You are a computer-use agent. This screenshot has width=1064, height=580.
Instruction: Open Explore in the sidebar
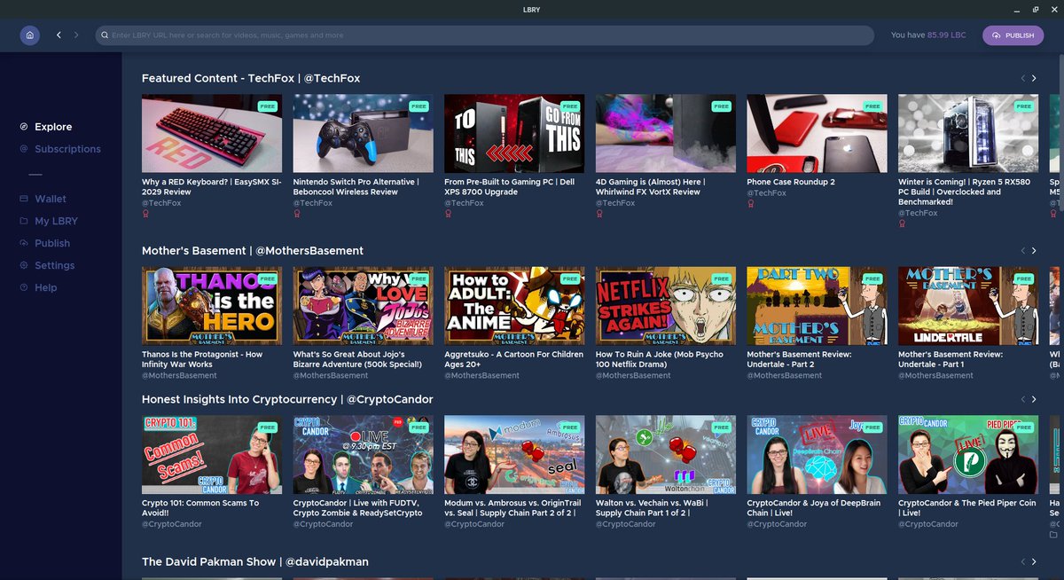coord(53,127)
